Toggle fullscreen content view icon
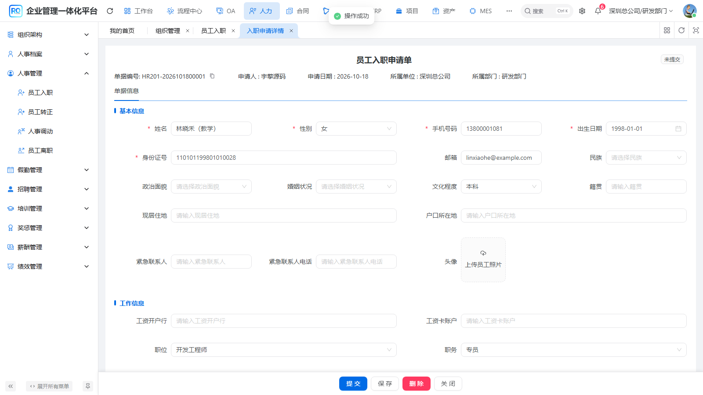Image resolution: width=703 pixels, height=395 pixels. coord(696,30)
